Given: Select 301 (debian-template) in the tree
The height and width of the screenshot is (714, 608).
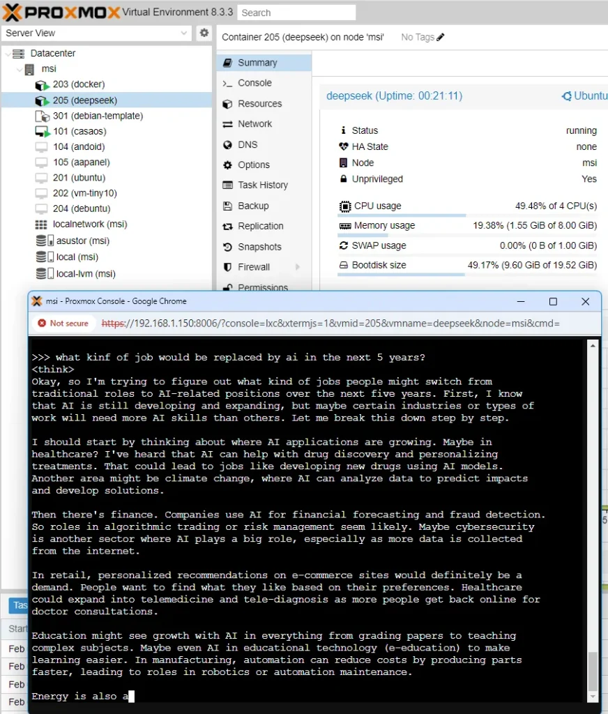Looking at the screenshot, I should pyautogui.click(x=98, y=116).
